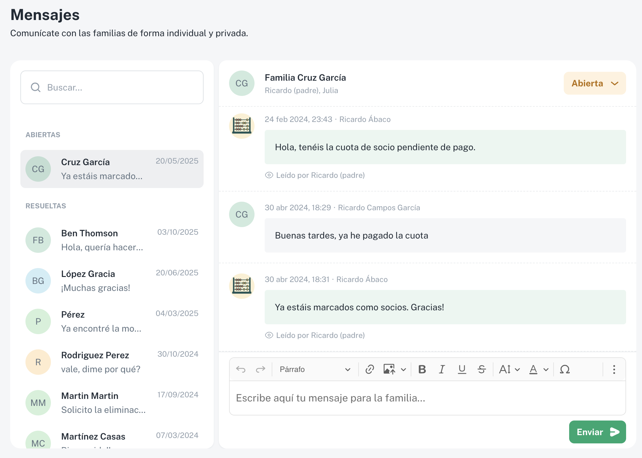
Task: Open the three-dot more options menu
Action: click(614, 369)
